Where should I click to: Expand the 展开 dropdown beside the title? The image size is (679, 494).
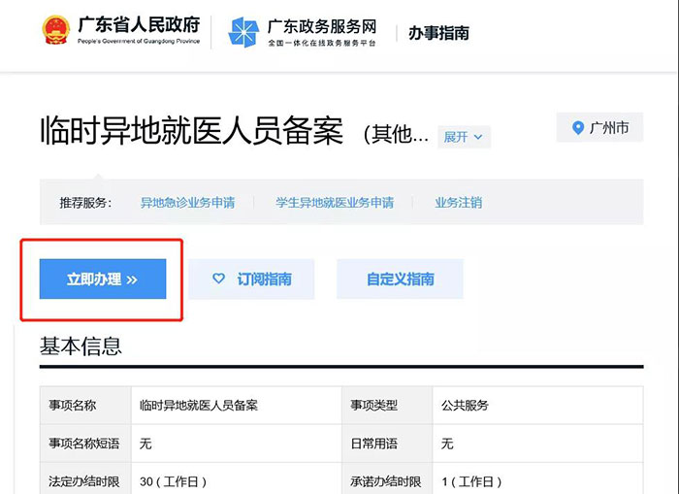point(464,137)
